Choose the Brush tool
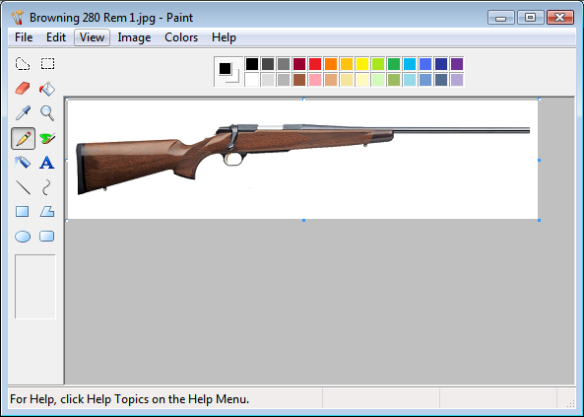 click(x=47, y=138)
